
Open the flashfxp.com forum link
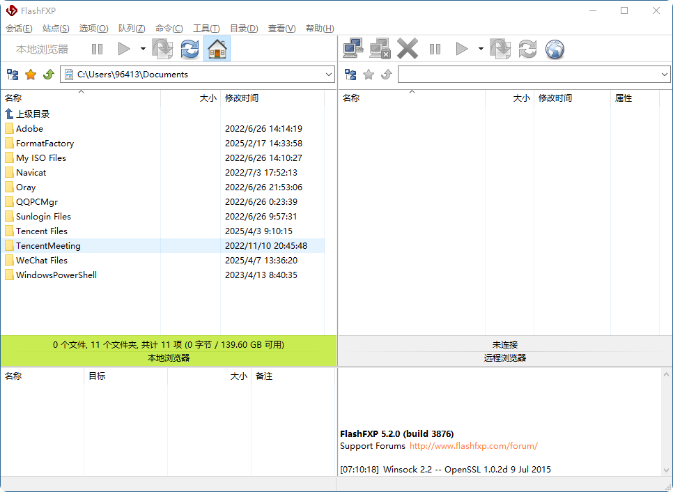(x=474, y=446)
